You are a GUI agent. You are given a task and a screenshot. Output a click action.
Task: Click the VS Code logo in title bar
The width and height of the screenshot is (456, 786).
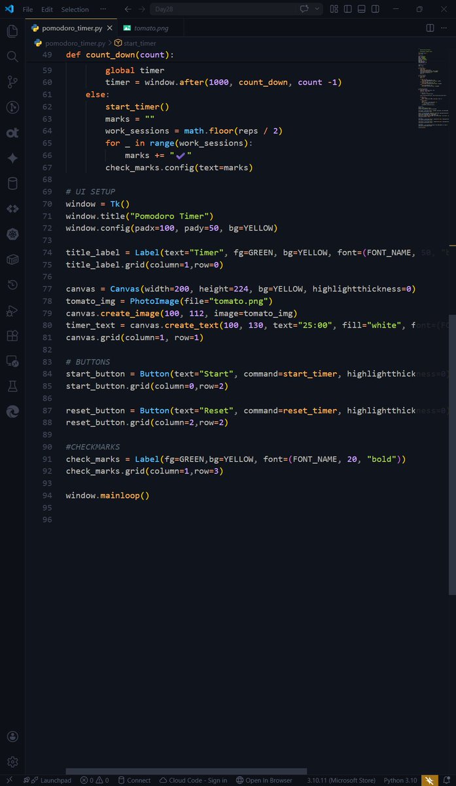point(9,9)
